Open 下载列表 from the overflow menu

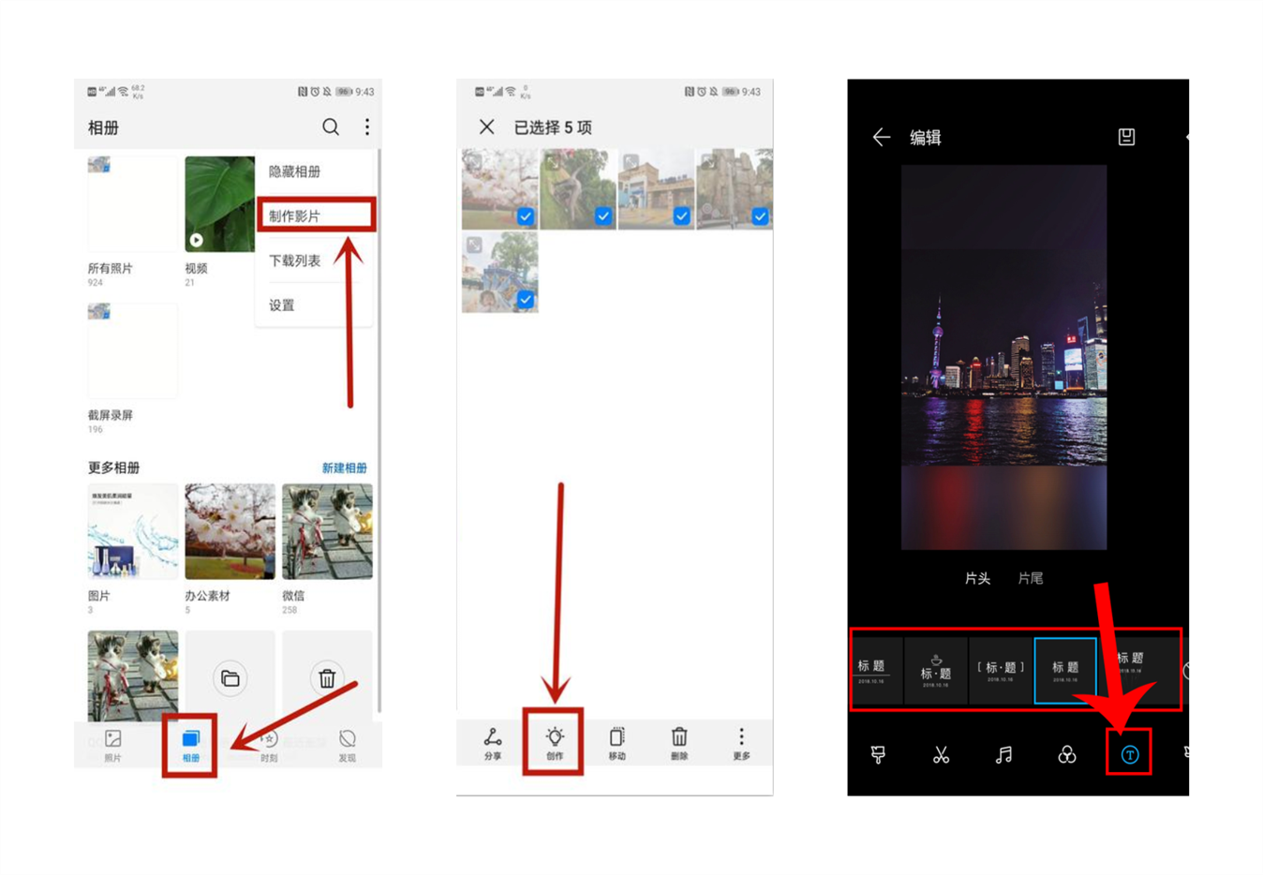pos(294,260)
